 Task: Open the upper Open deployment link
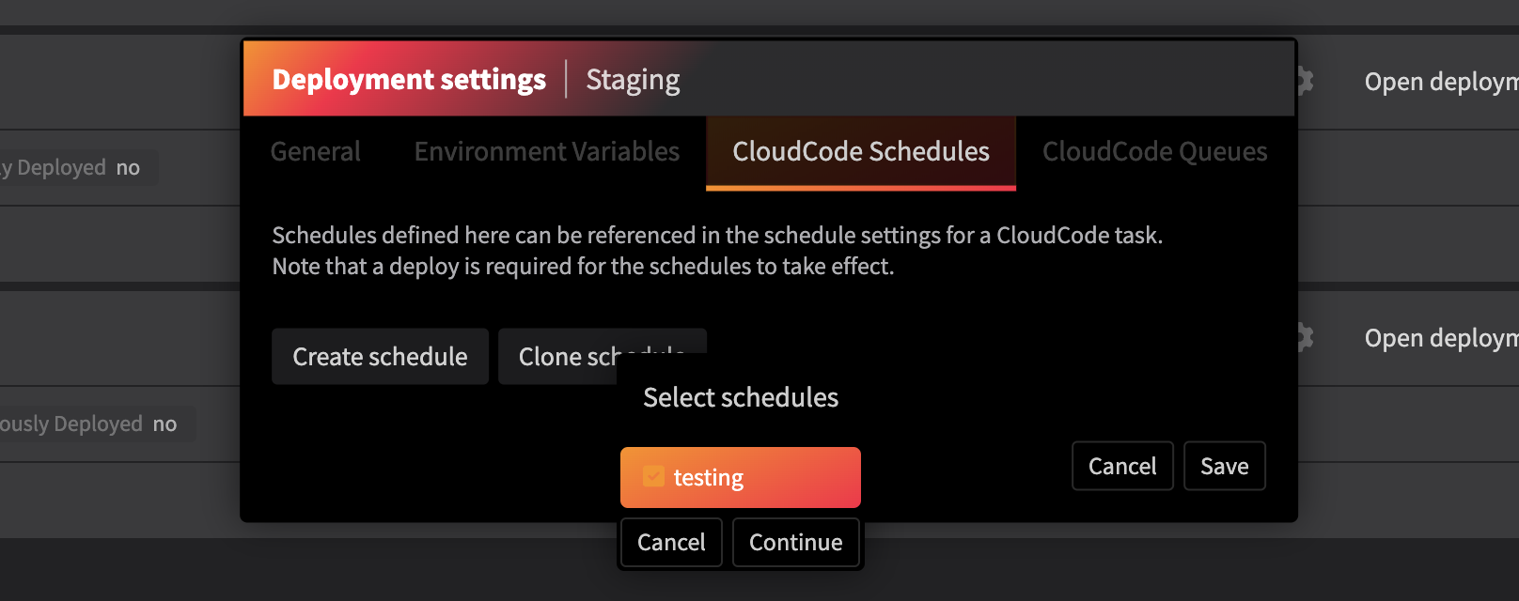pos(1441,83)
